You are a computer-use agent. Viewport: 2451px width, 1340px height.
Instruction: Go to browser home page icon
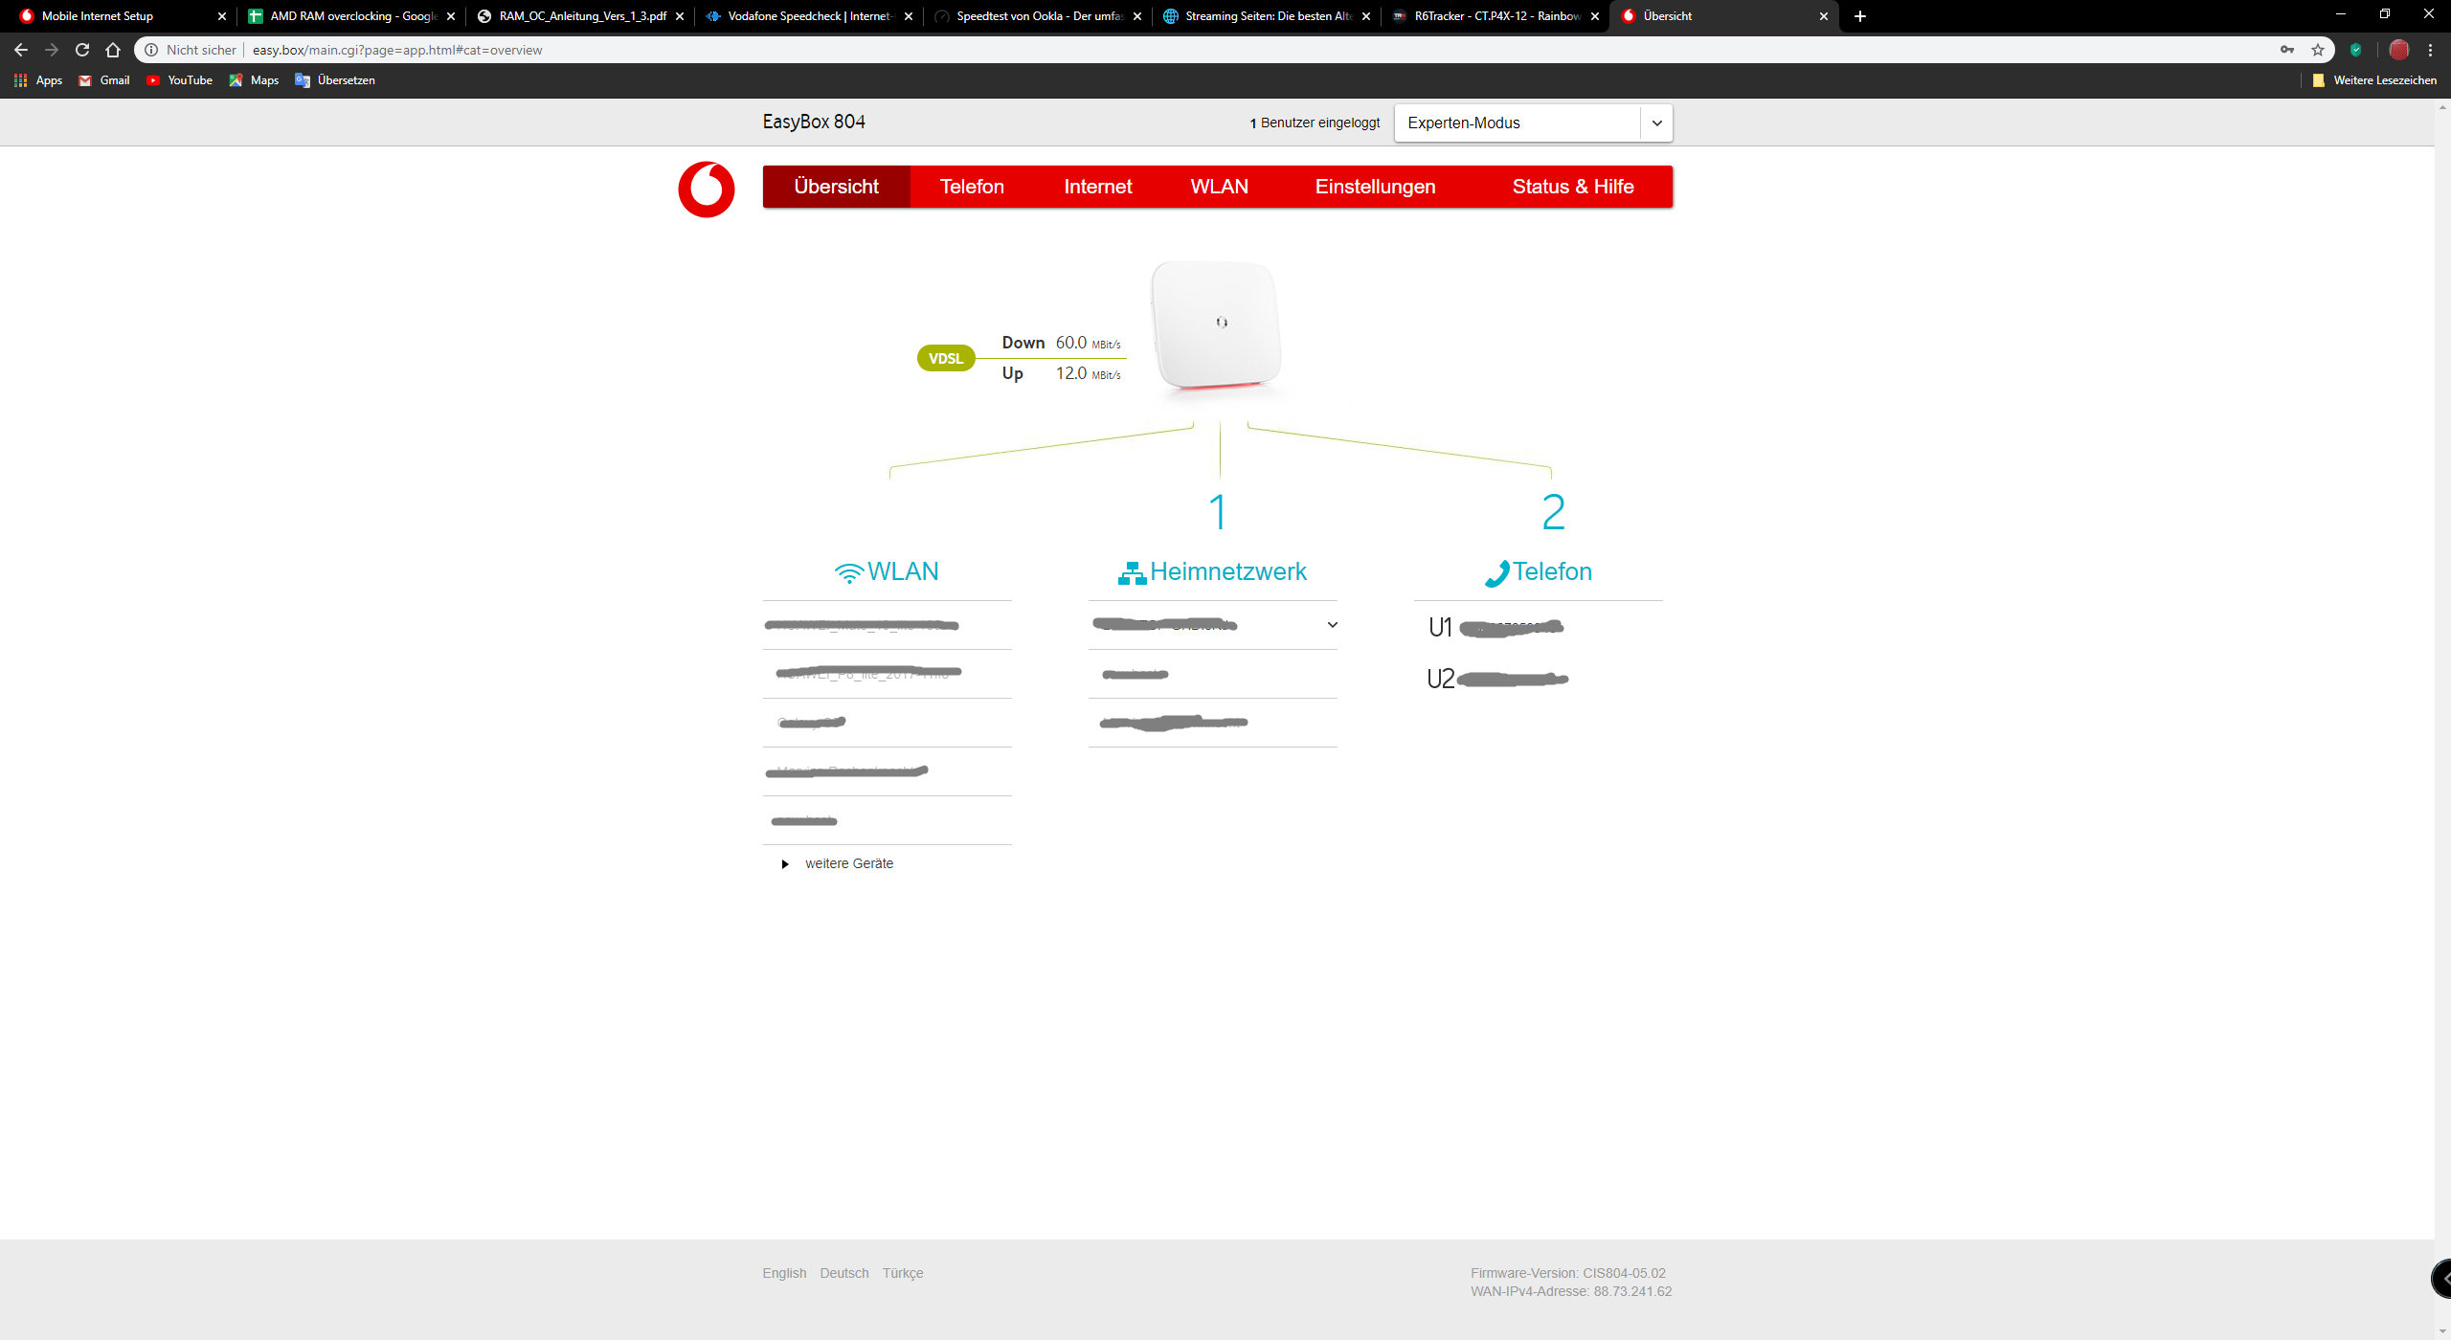coord(113,50)
